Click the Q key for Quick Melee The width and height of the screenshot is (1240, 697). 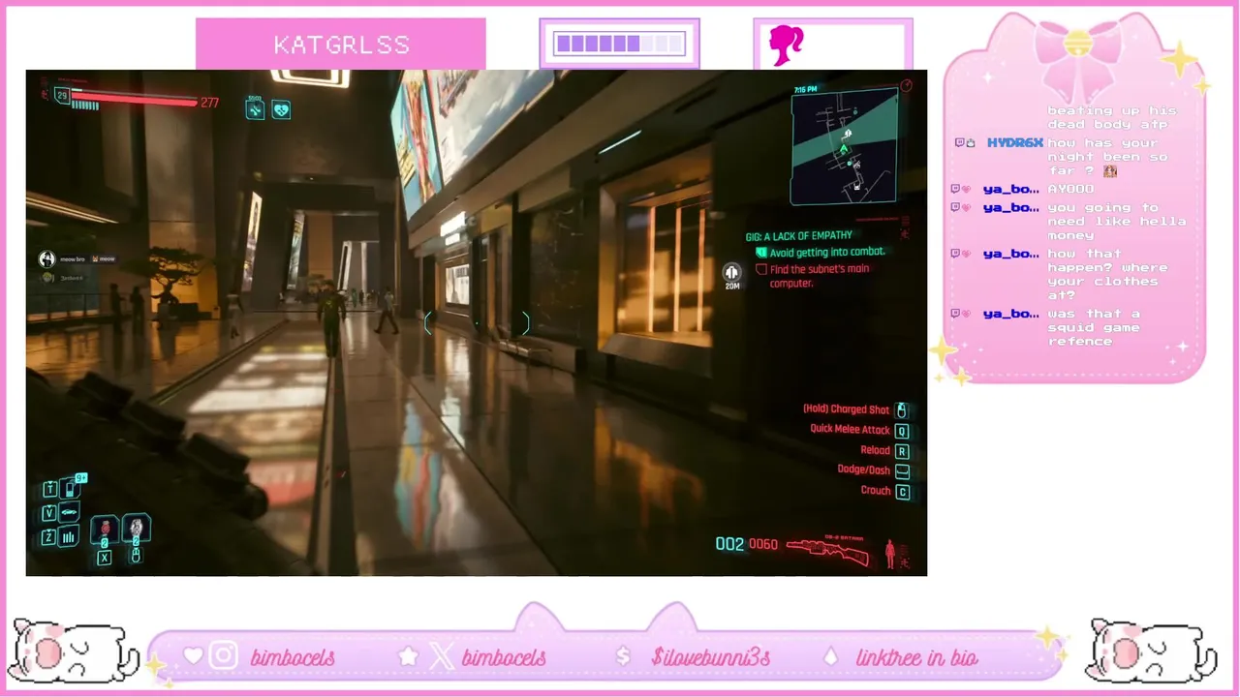tap(902, 431)
